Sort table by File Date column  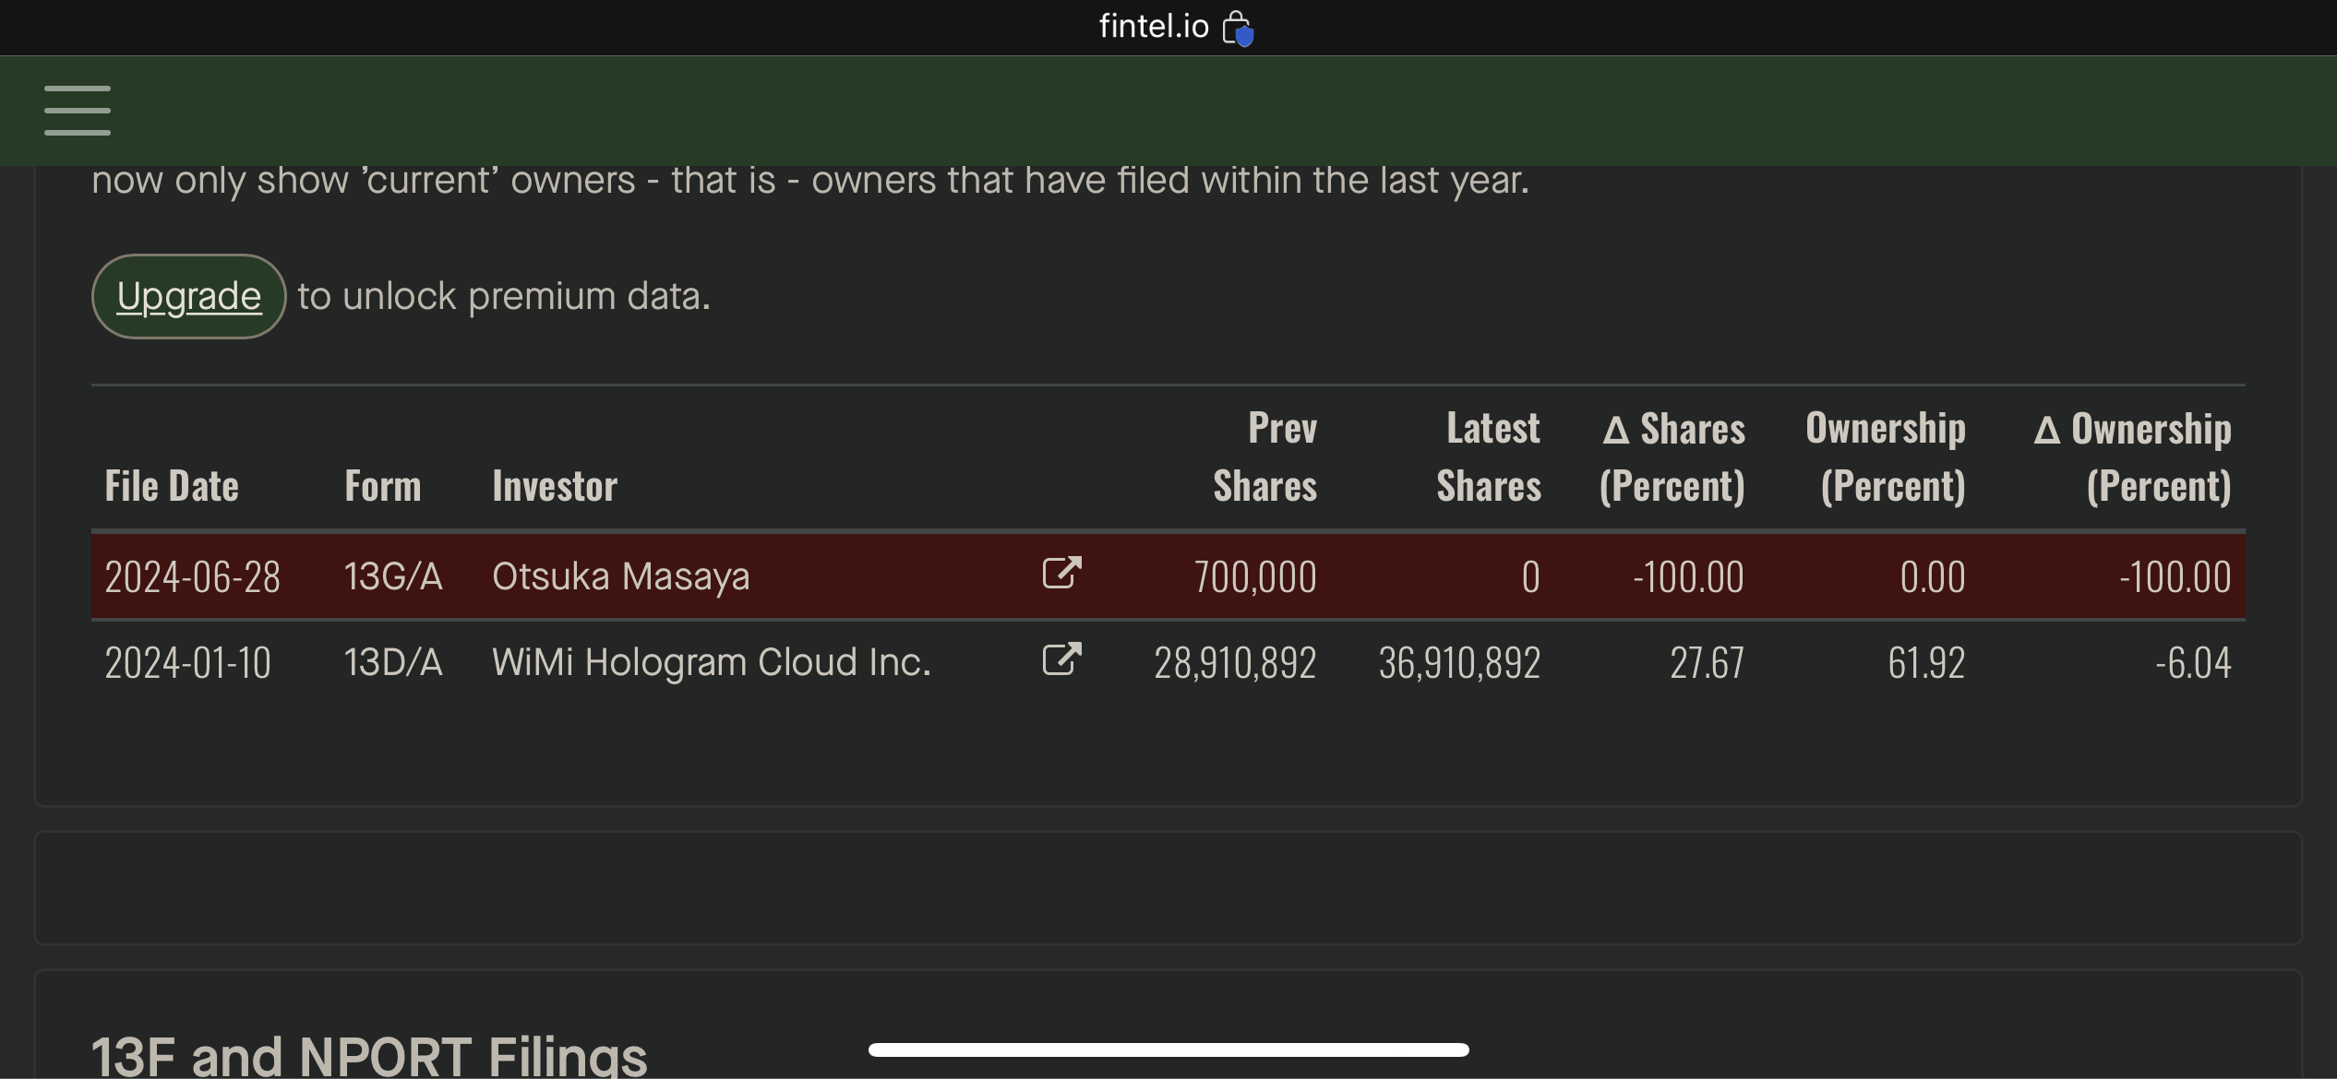pos(172,486)
